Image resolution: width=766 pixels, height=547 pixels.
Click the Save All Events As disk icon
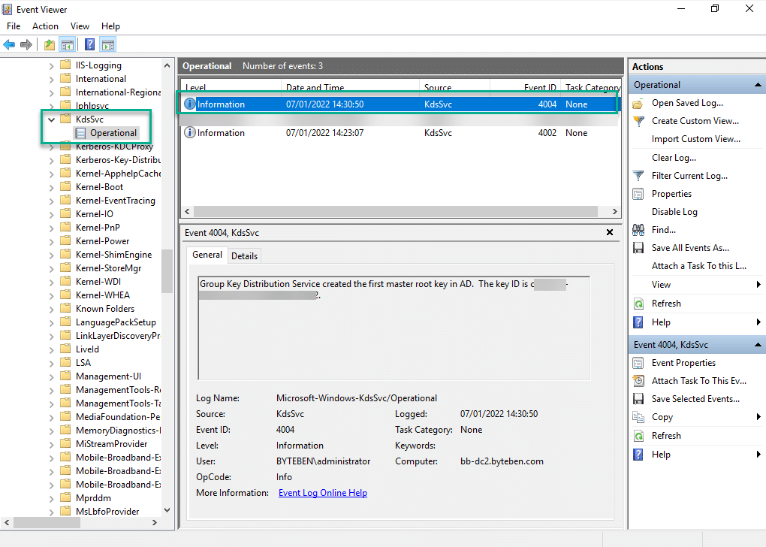click(638, 248)
